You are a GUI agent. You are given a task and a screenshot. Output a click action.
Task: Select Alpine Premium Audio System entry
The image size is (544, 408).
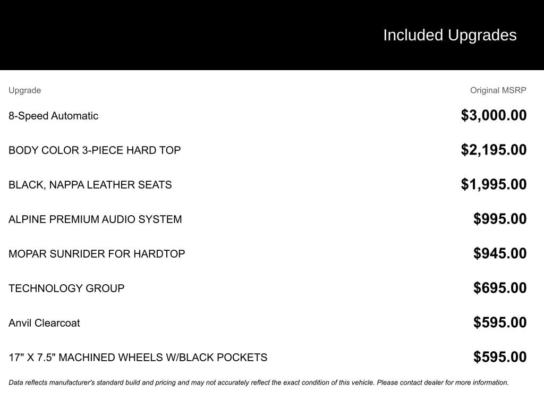coord(95,219)
